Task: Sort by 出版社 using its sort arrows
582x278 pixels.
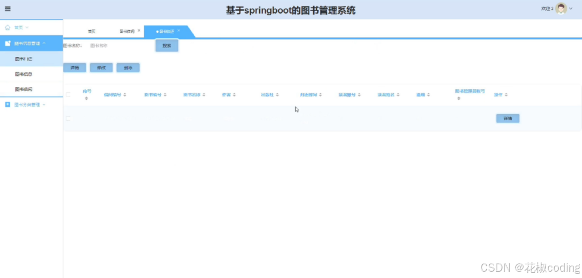Action: pos(277,95)
